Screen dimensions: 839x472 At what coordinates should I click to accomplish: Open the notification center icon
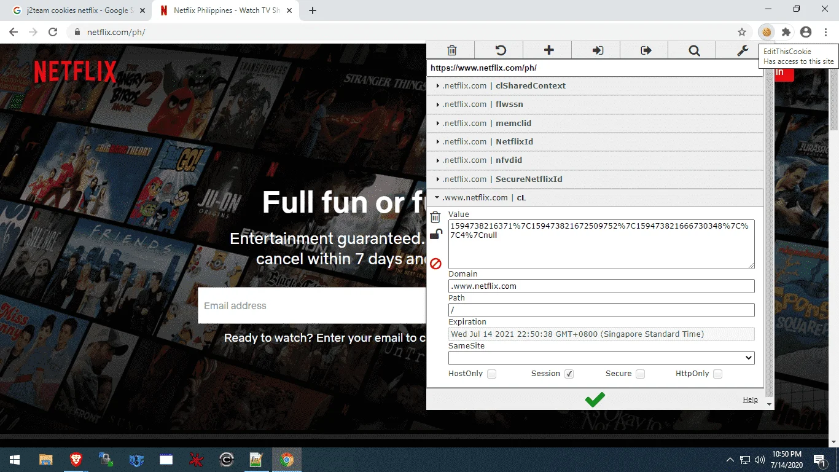pyautogui.click(x=819, y=460)
